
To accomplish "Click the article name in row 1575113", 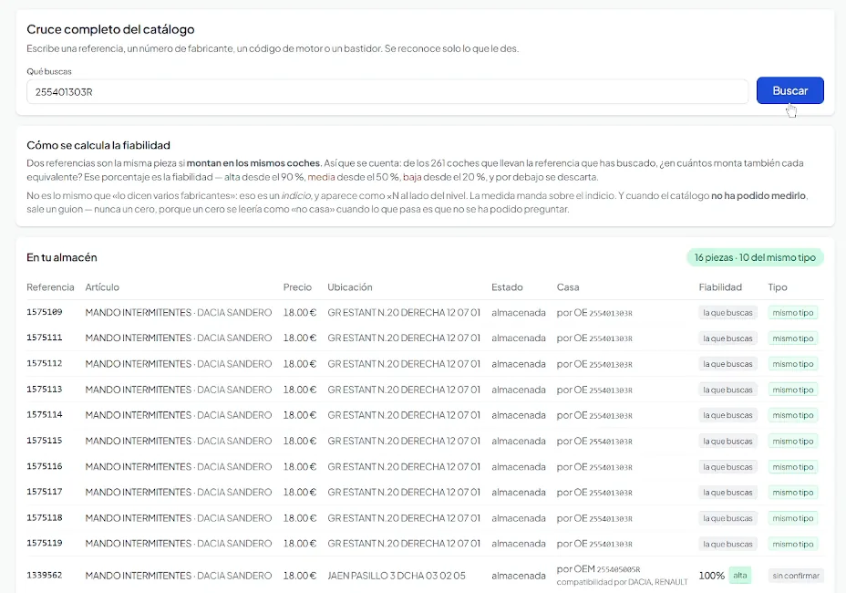I will [x=178, y=390].
